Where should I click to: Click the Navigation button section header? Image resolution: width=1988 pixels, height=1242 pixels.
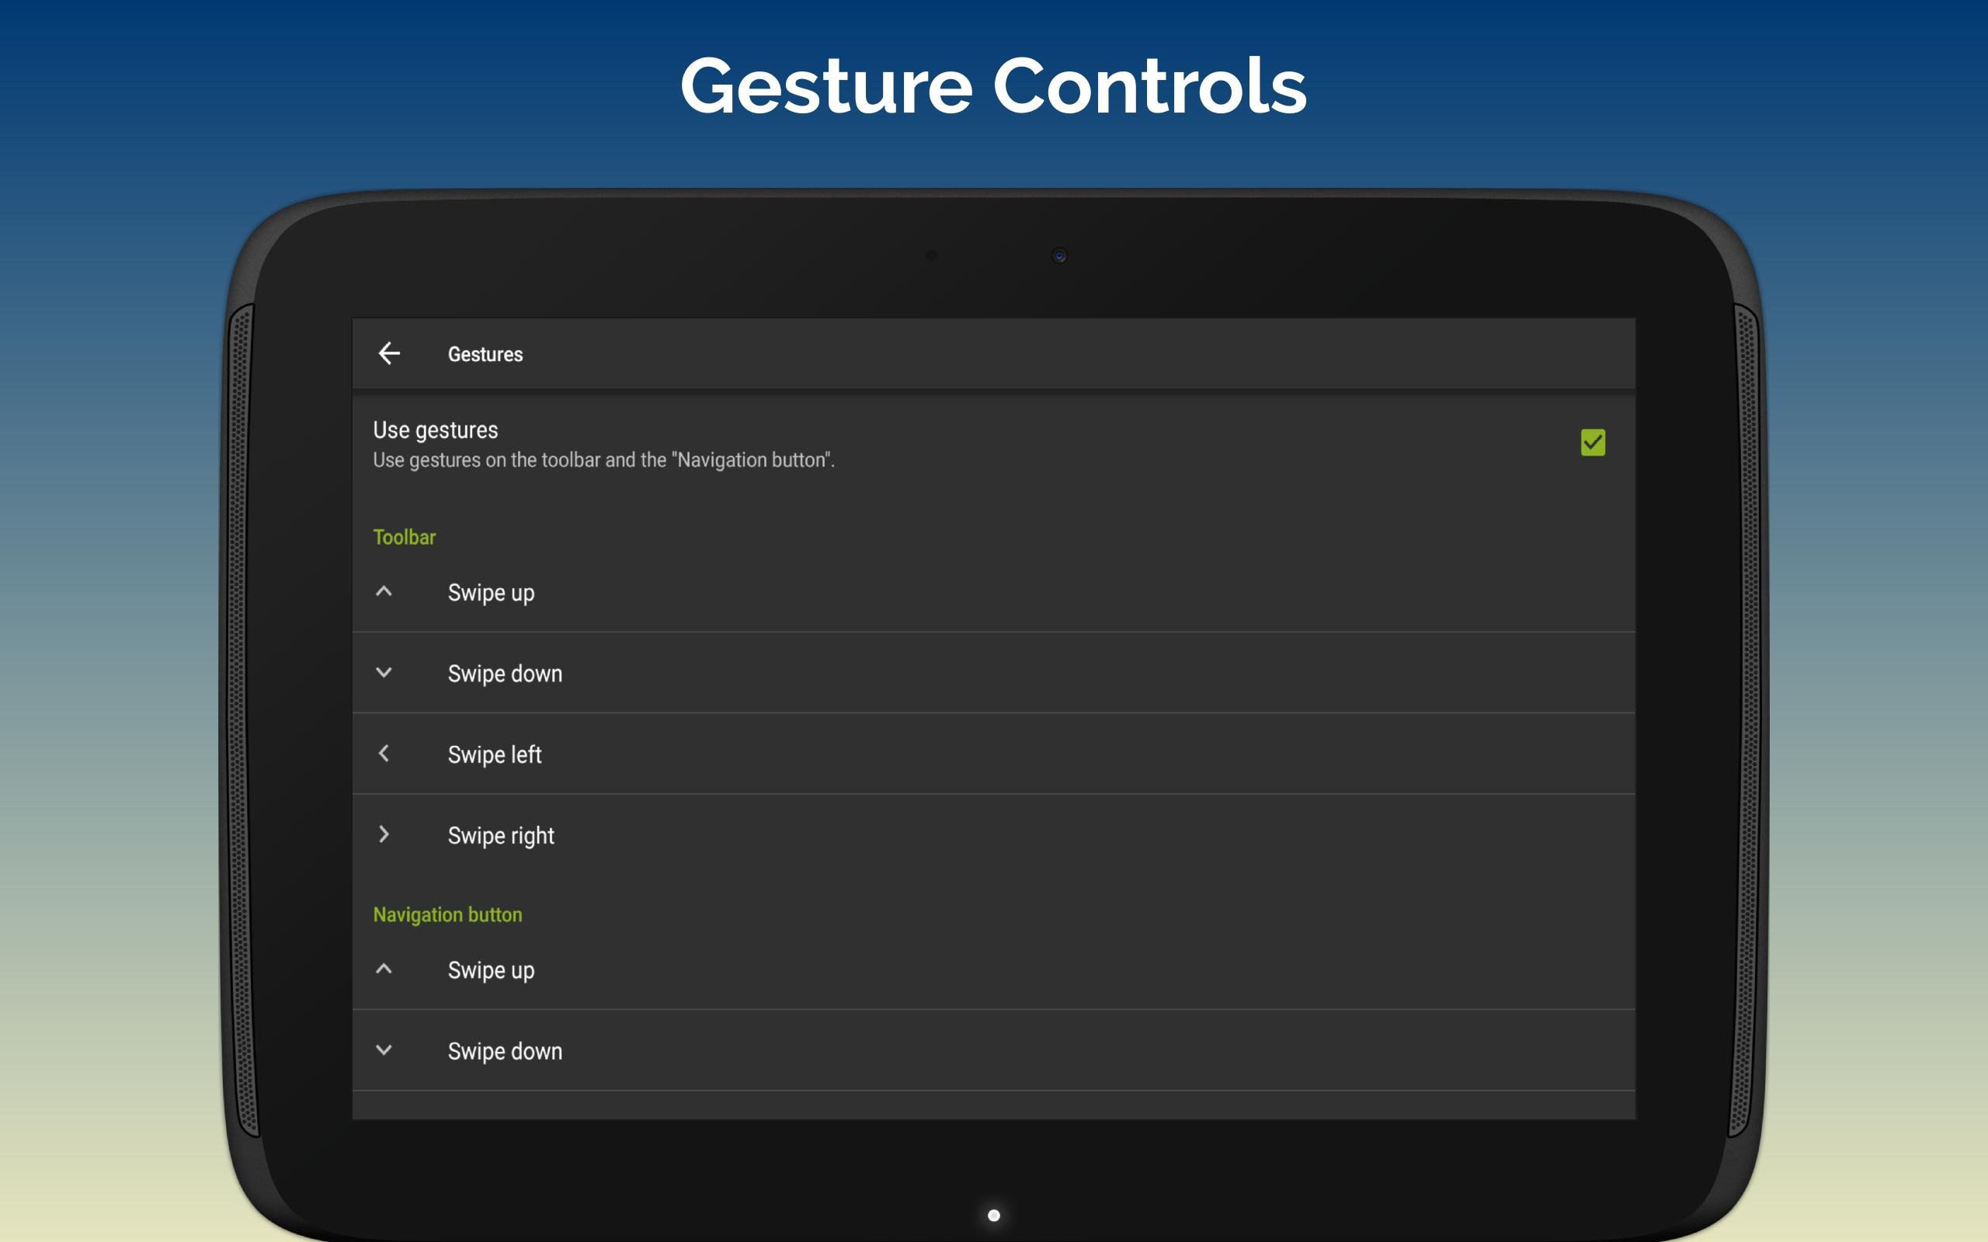(x=447, y=914)
